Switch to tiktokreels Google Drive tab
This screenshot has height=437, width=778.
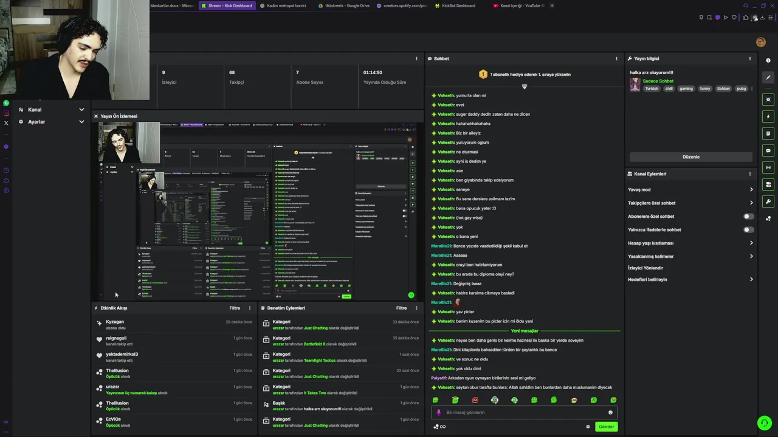point(344,5)
